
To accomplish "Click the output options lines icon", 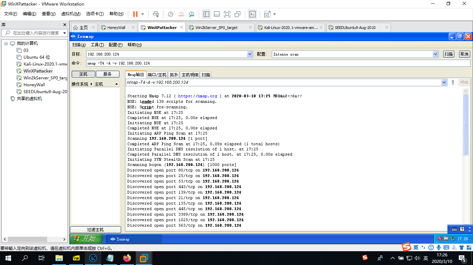I will point(453,82).
